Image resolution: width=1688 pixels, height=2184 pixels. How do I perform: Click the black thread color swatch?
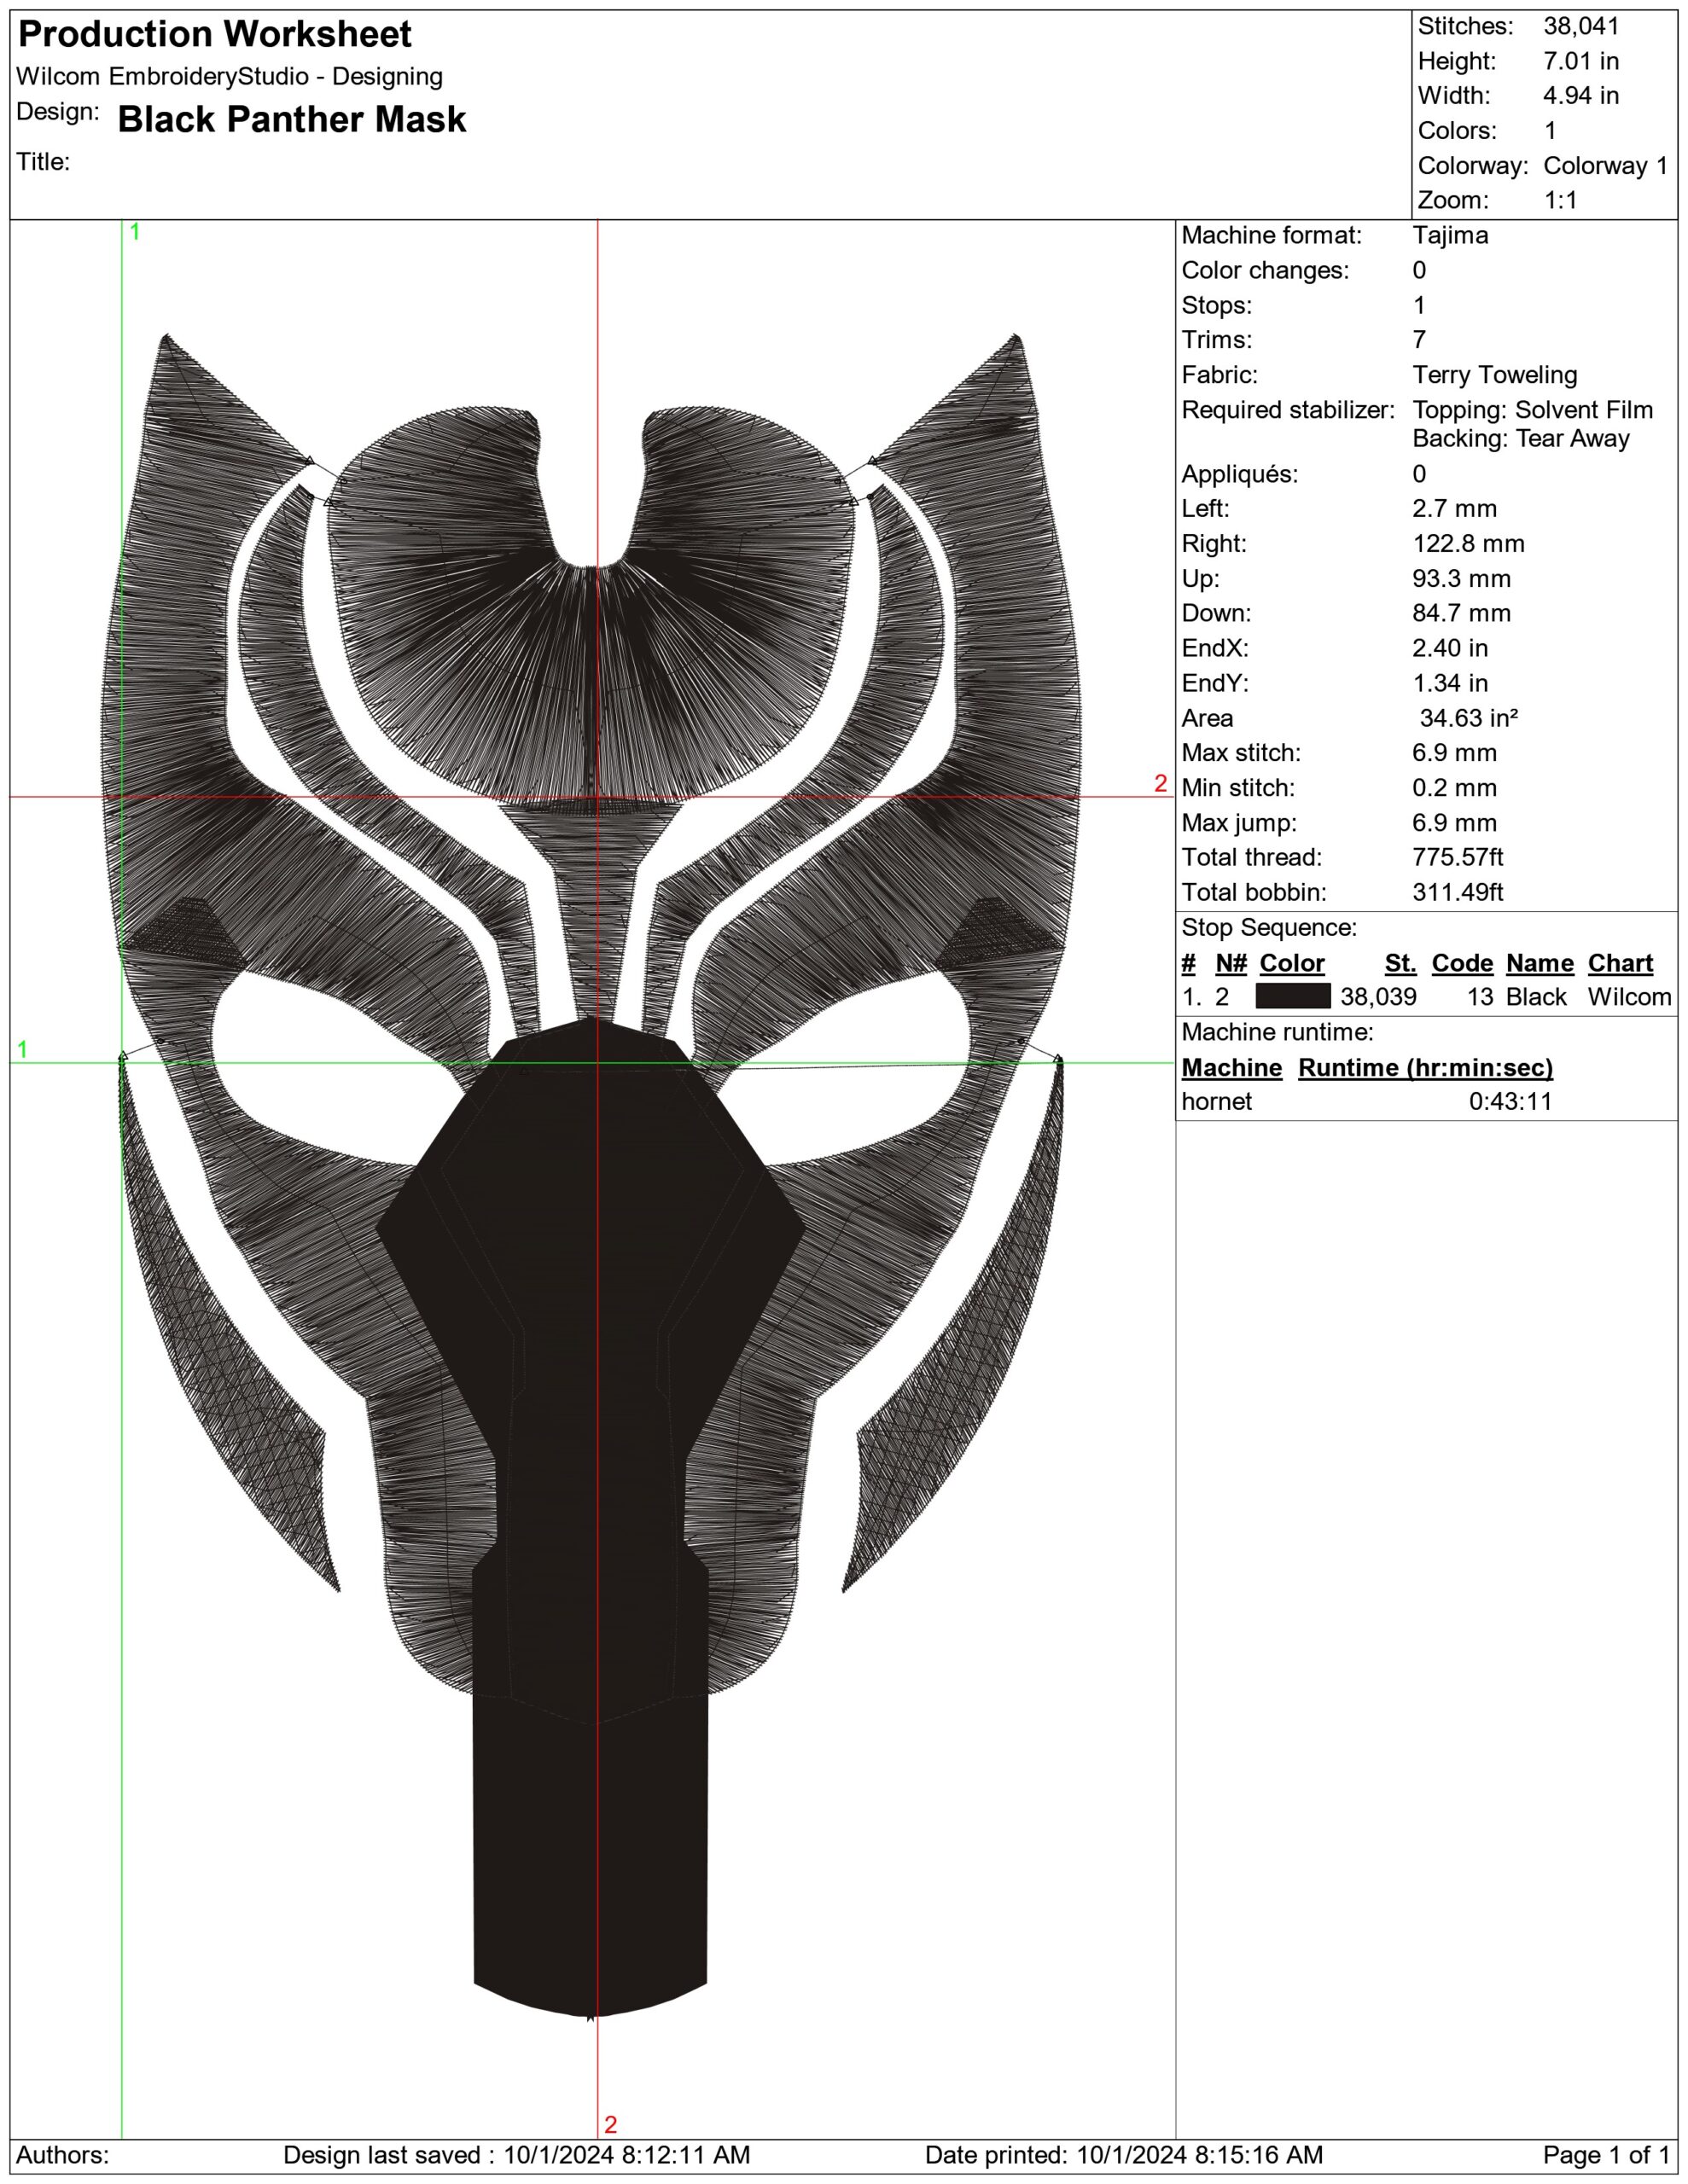[x=1293, y=996]
